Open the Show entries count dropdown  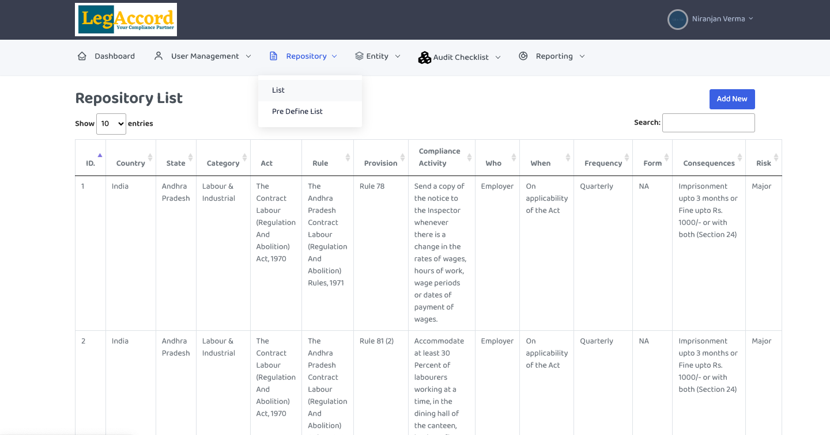[111, 124]
